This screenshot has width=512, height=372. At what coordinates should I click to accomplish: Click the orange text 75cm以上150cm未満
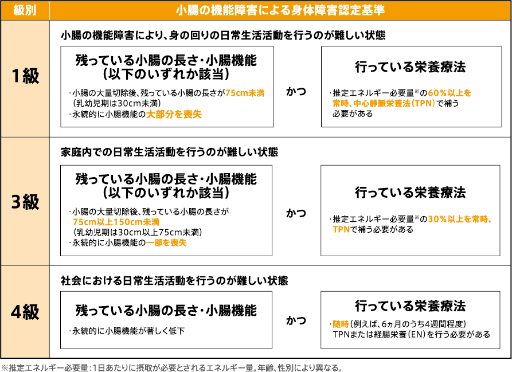[x=116, y=222]
